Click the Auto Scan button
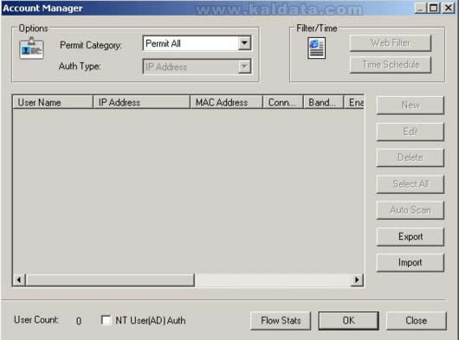The width and height of the screenshot is (459, 340). point(411,210)
